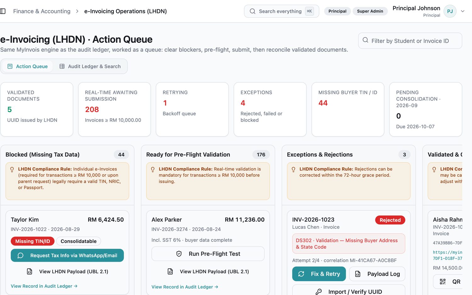
Task: Click the Principal Johnson user name
Action: point(416,8)
